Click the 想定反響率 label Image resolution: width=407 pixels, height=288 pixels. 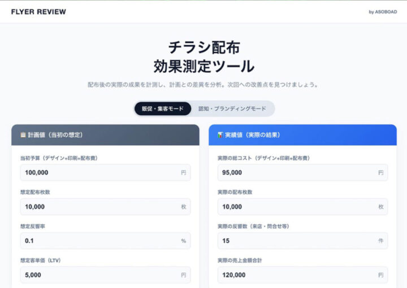tap(33, 226)
